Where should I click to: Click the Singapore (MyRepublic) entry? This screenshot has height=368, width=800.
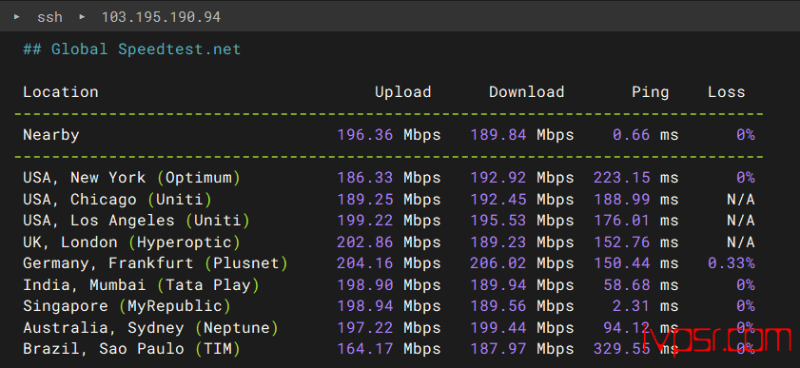(127, 306)
